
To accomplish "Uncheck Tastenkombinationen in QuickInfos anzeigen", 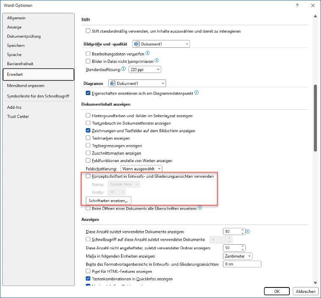I will coord(88,279).
